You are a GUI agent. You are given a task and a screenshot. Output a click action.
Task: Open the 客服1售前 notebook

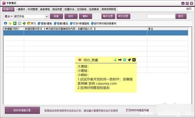click(x=45, y=23)
